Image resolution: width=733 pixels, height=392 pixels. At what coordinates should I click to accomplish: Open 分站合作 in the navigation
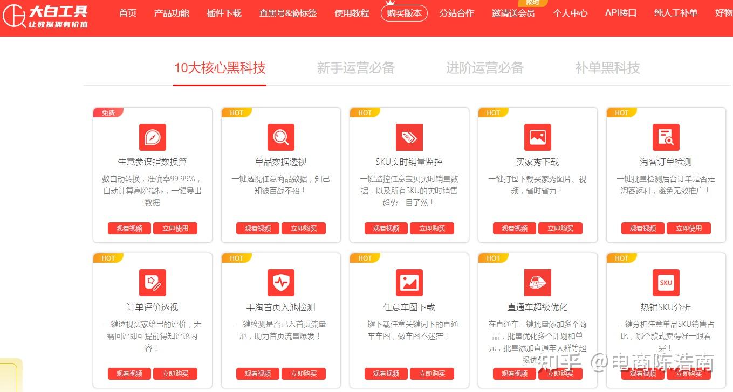tap(456, 13)
